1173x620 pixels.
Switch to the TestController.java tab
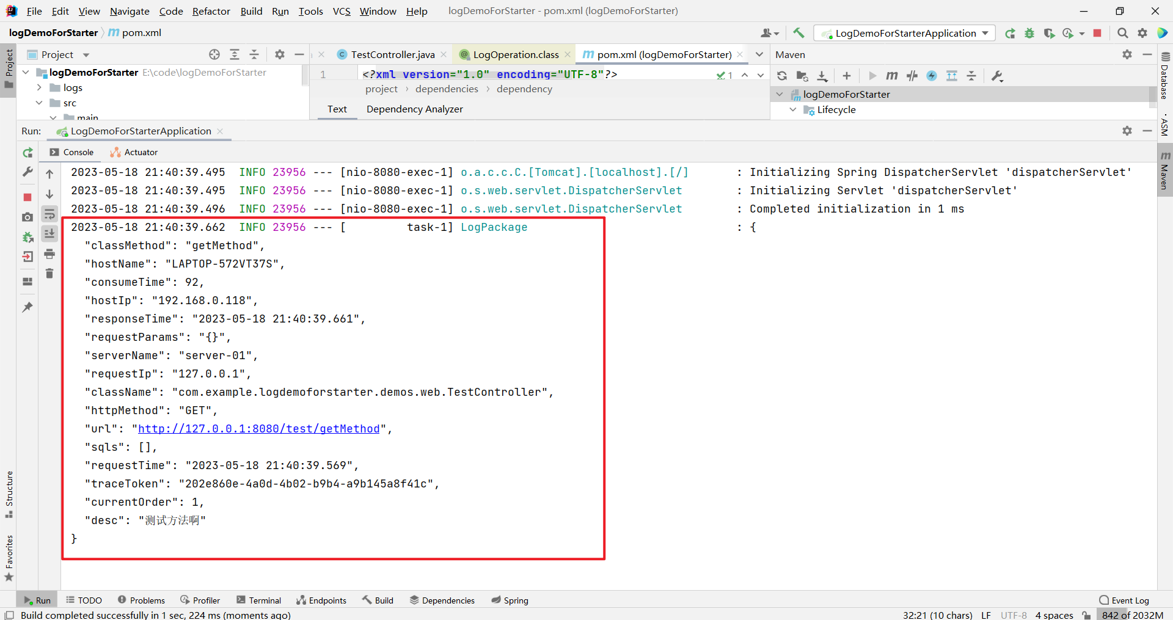392,54
